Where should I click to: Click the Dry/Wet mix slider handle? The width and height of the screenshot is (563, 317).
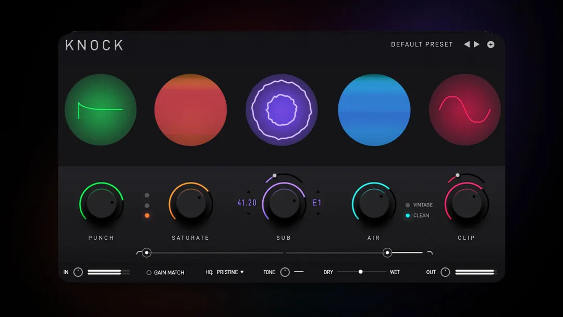point(360,272)
